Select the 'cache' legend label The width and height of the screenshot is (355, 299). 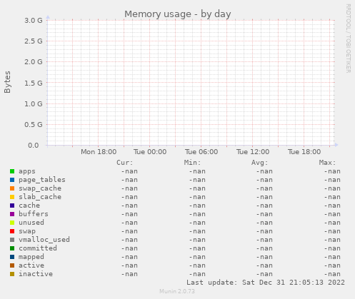pyautogui.click(x=29, y=206)
